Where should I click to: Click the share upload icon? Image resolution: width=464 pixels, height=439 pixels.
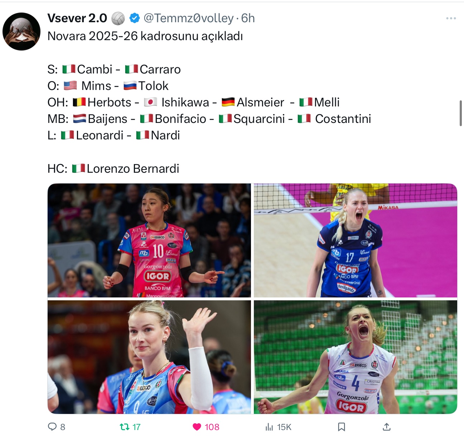click(x=386, y=427)
